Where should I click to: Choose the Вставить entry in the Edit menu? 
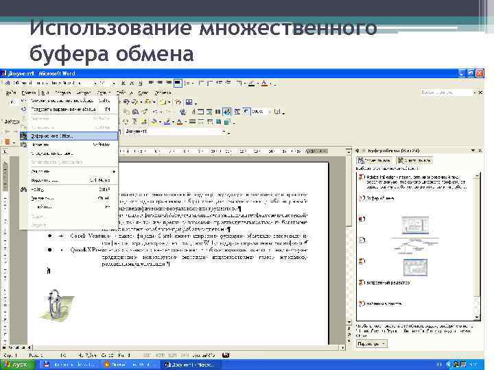click(x=69, y=145)
